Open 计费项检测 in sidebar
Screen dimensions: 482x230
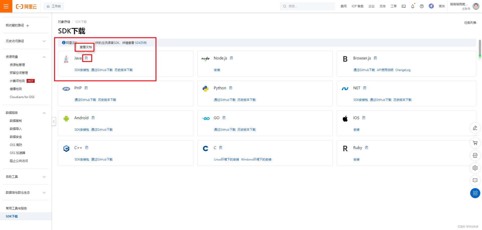click(17, 81)
